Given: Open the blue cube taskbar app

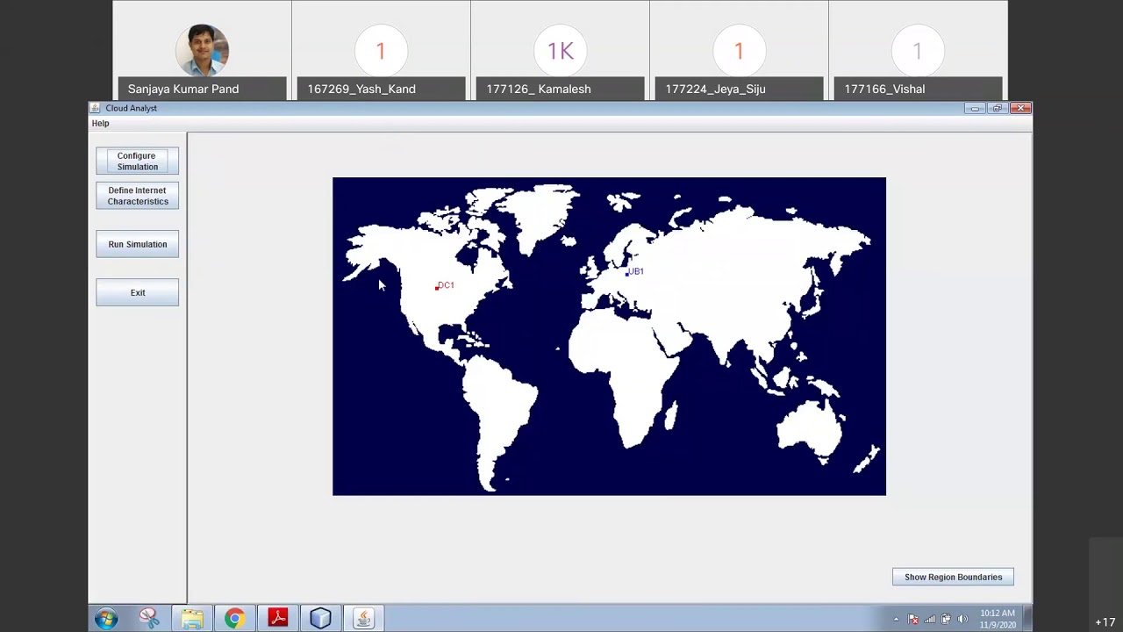Looking at the screenshot, I should (320, 619).
